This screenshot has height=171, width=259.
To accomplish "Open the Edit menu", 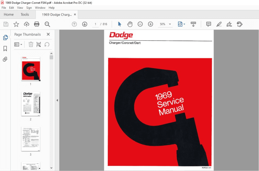I will (11, 8).
